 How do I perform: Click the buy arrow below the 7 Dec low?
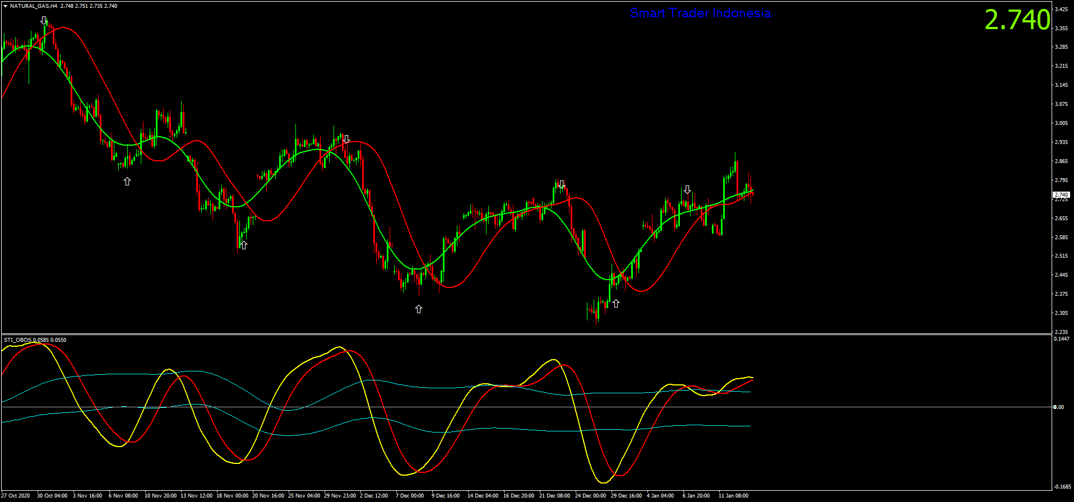click(419, 309)
